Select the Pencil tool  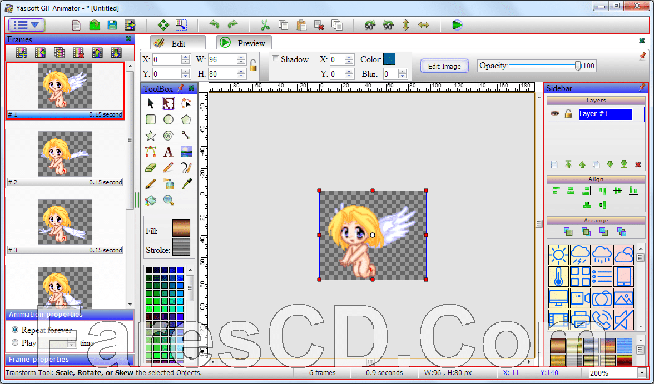169,168
